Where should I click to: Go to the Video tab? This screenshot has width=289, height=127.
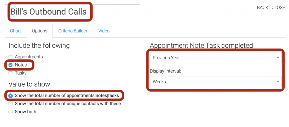(104, 31)
